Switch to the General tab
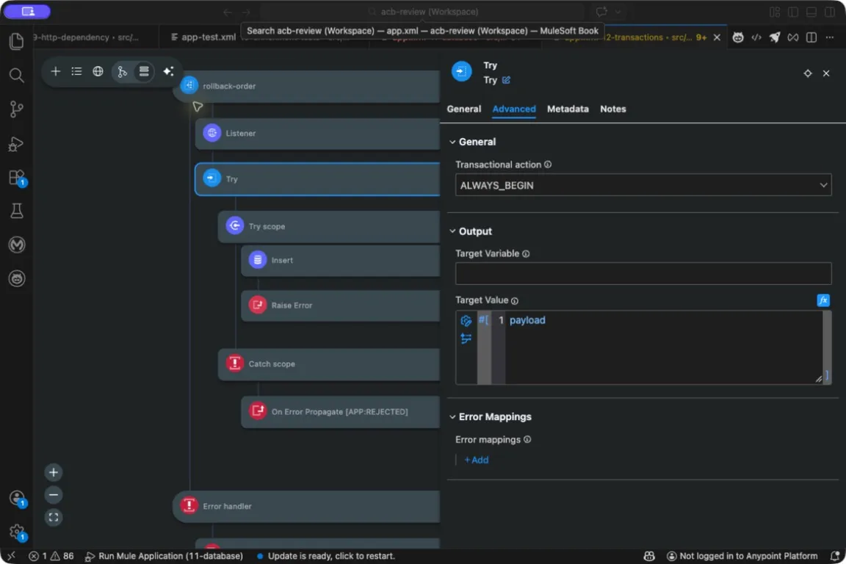 464,109
